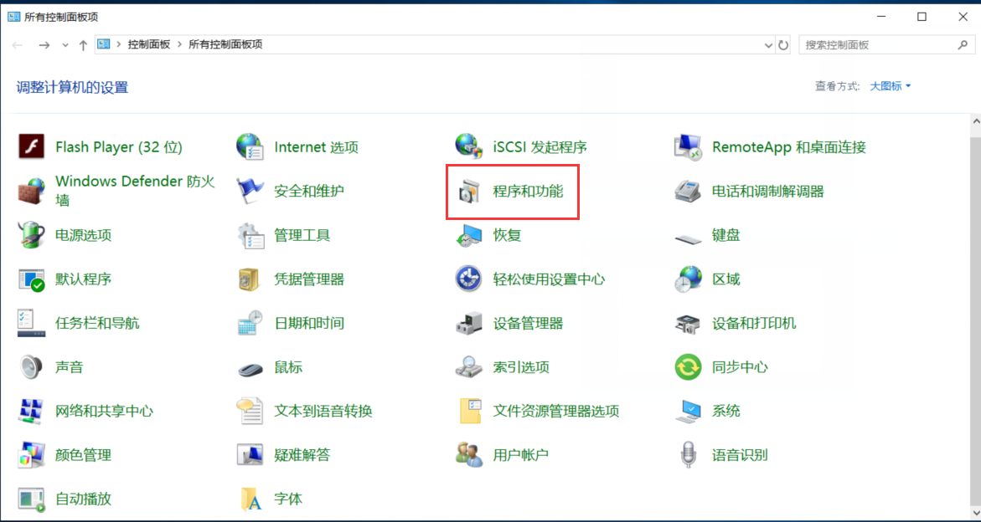Screen dimensions: 981x522
Task: Refresh the control panel view
Action: [783, 45]
